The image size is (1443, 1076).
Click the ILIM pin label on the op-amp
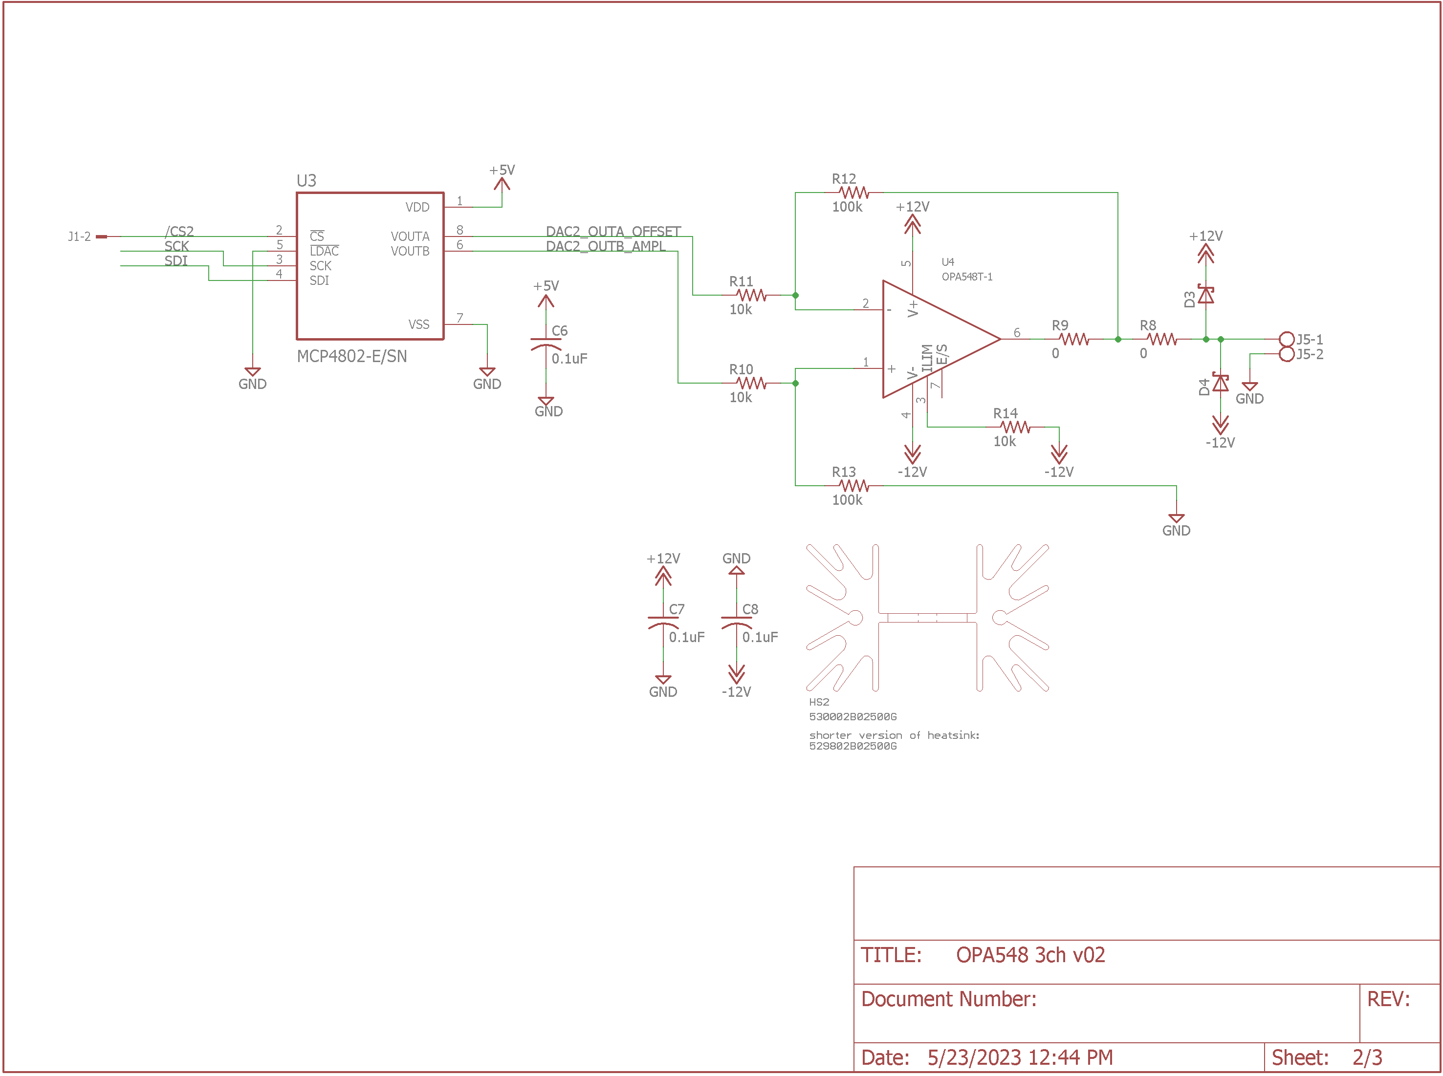click(927, 358)
